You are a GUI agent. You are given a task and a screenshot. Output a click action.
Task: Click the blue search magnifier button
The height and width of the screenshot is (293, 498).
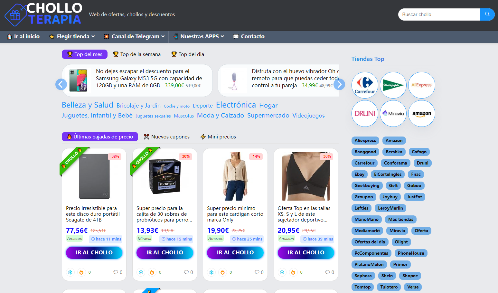[487, 14]
